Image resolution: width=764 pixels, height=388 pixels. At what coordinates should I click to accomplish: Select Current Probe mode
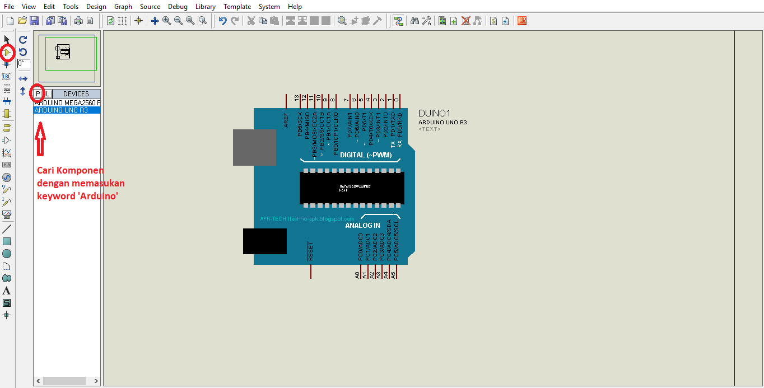[x=7, y=202]
